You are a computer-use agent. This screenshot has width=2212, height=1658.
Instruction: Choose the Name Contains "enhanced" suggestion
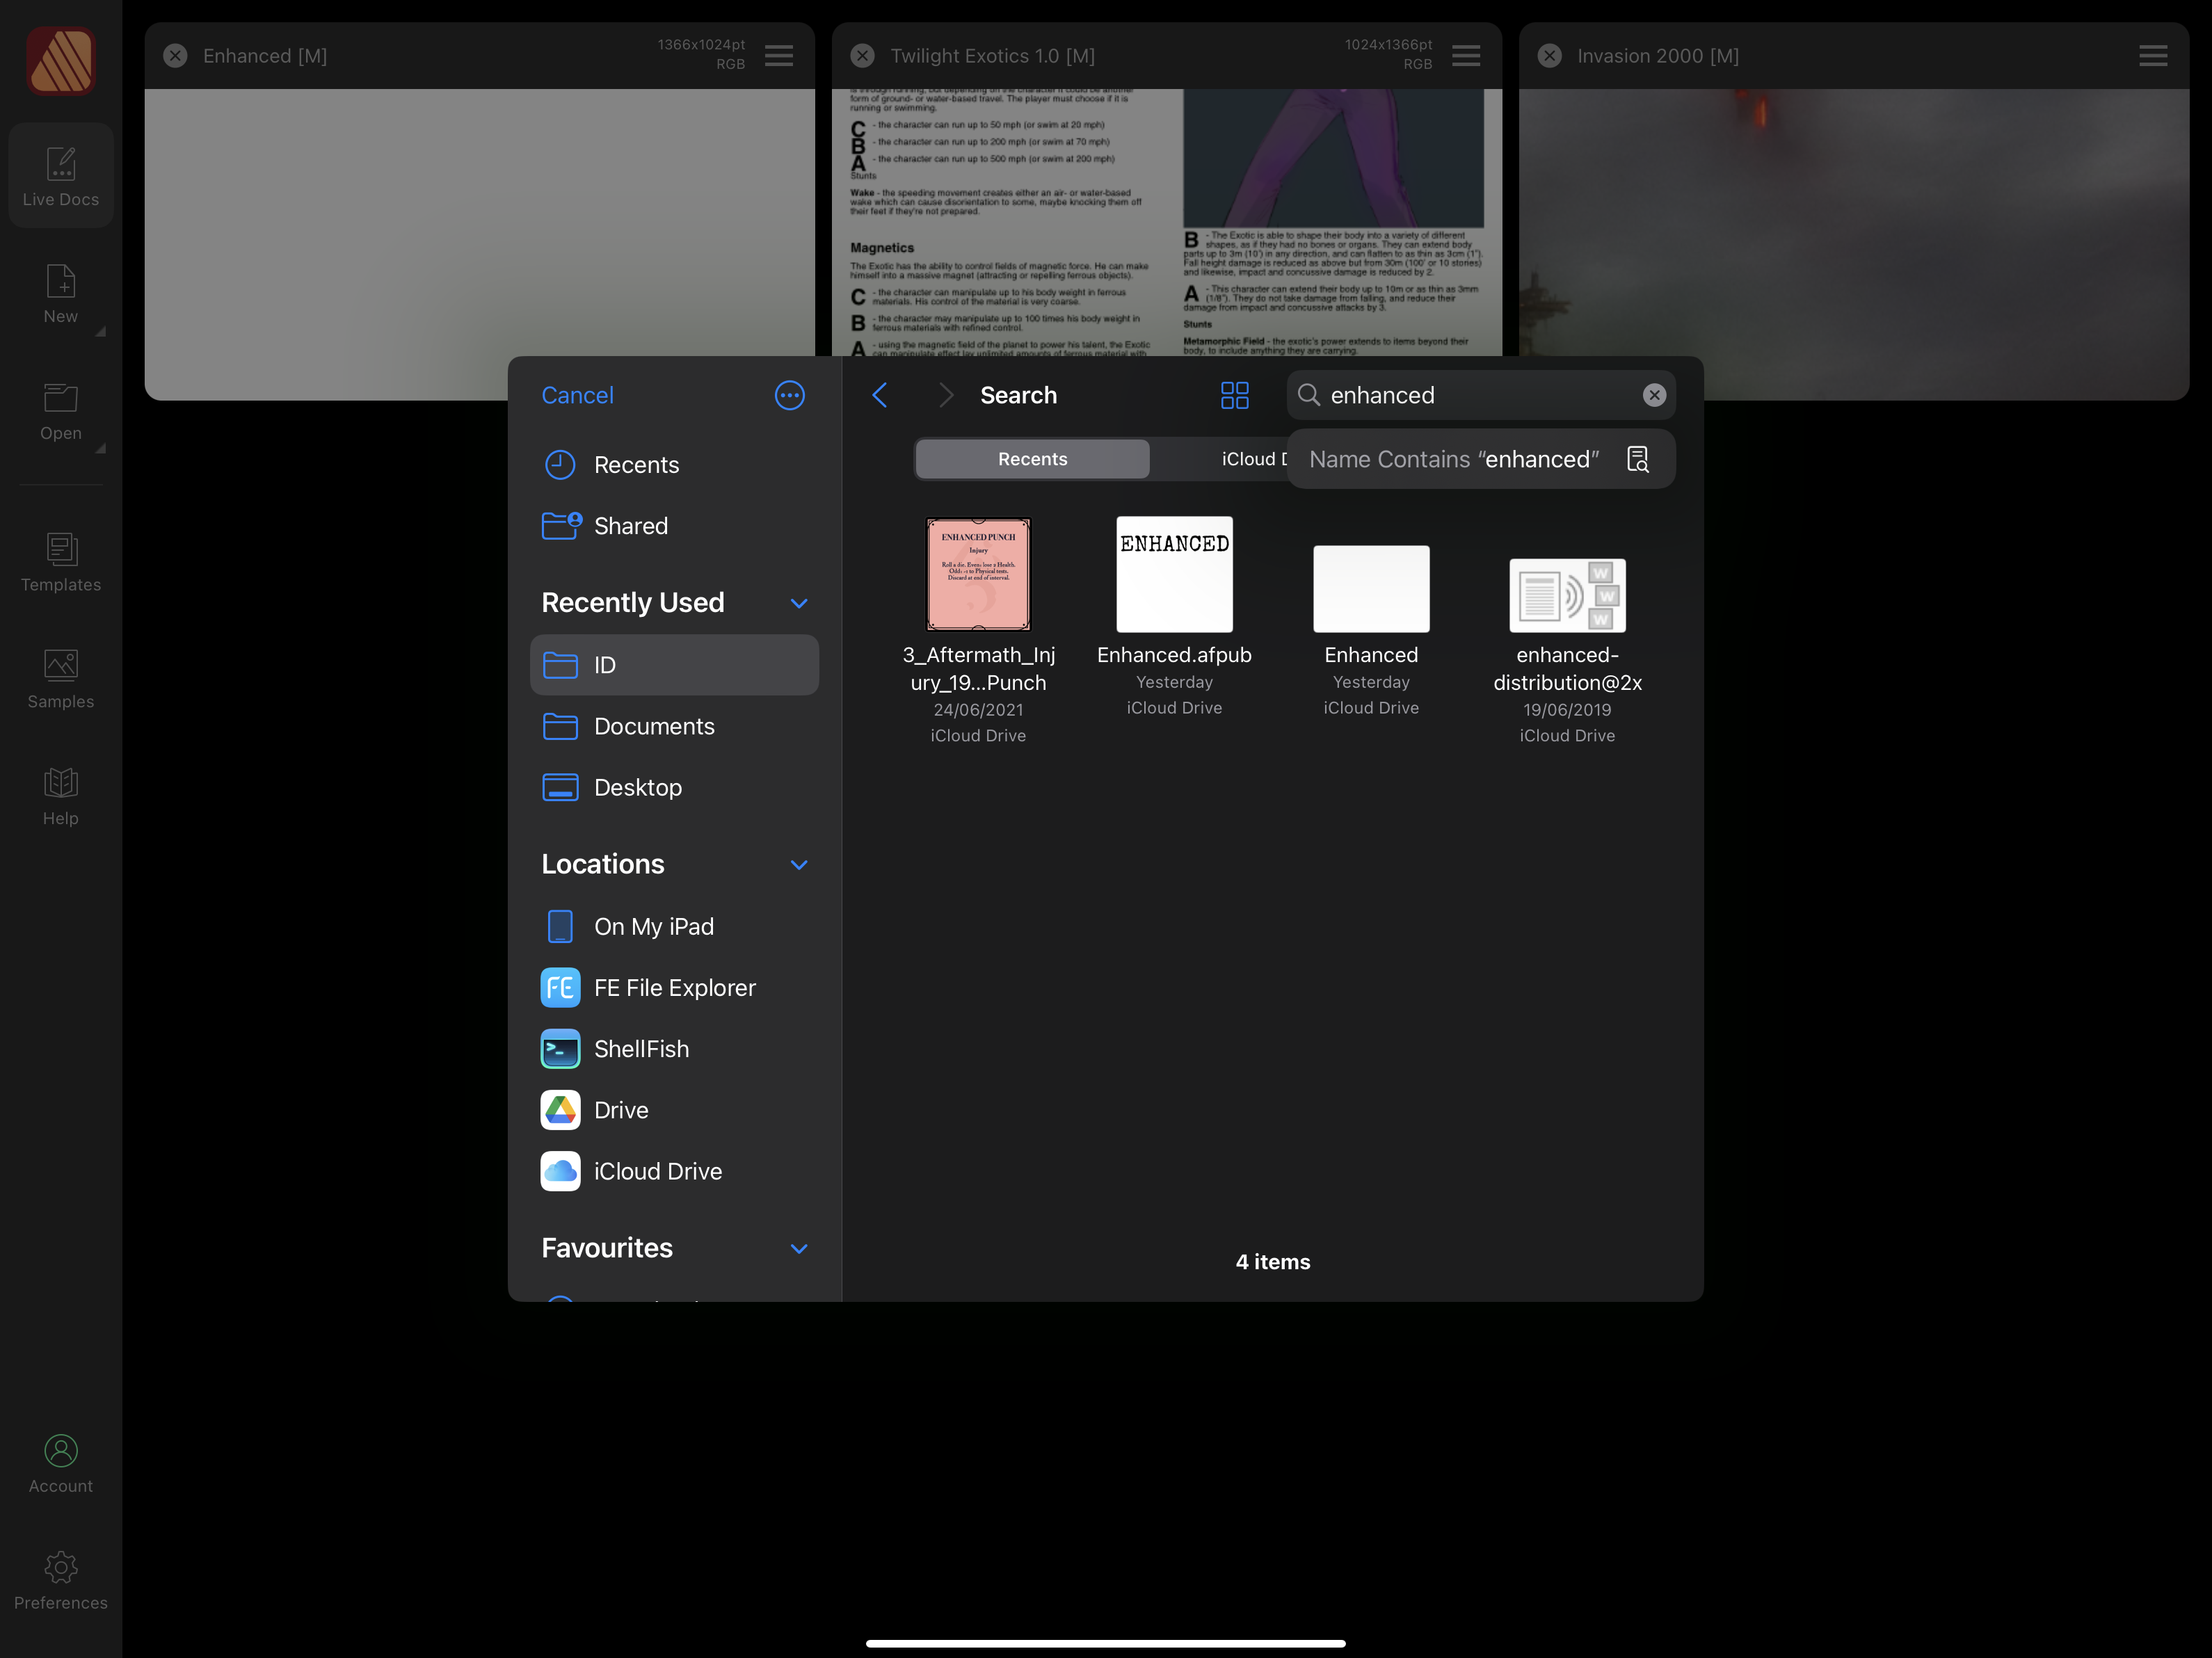(1455, 459)
